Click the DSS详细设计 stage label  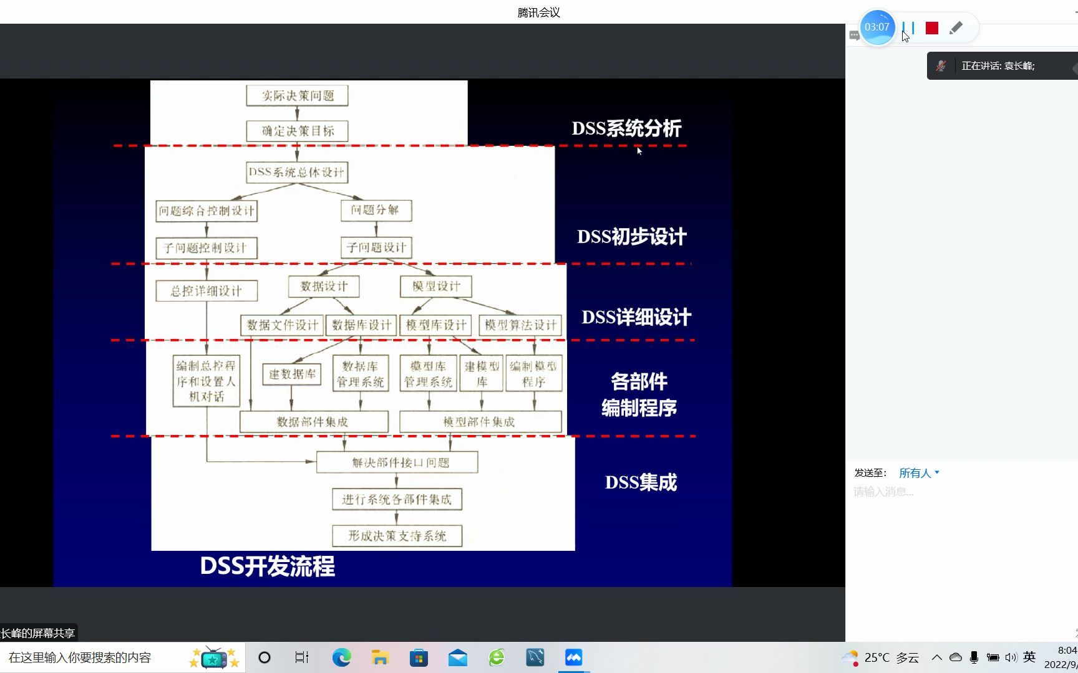tap(636, 317)
